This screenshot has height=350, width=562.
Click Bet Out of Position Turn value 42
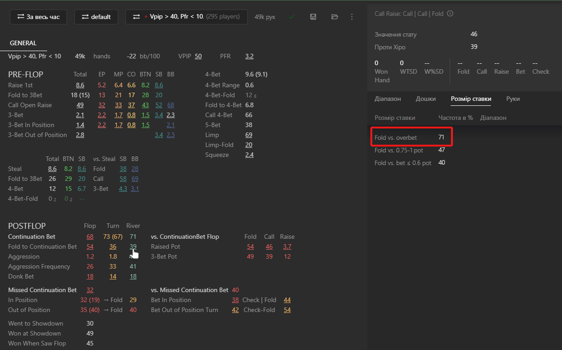235,310
